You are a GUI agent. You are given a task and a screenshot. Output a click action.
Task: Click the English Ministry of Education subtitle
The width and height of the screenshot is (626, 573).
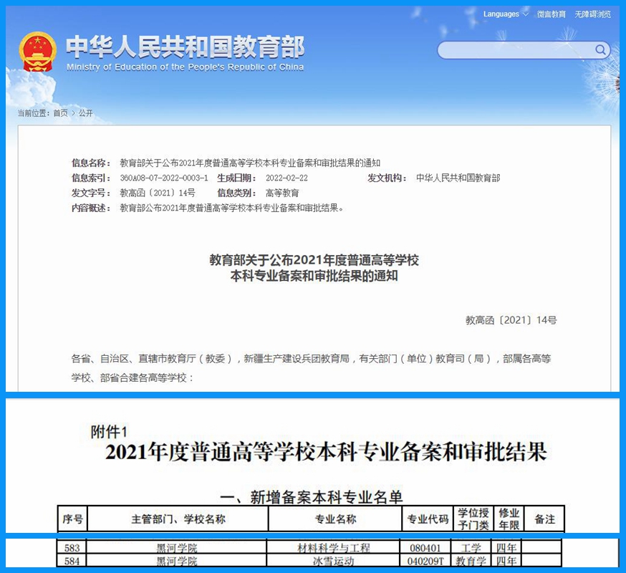(185, 67)
